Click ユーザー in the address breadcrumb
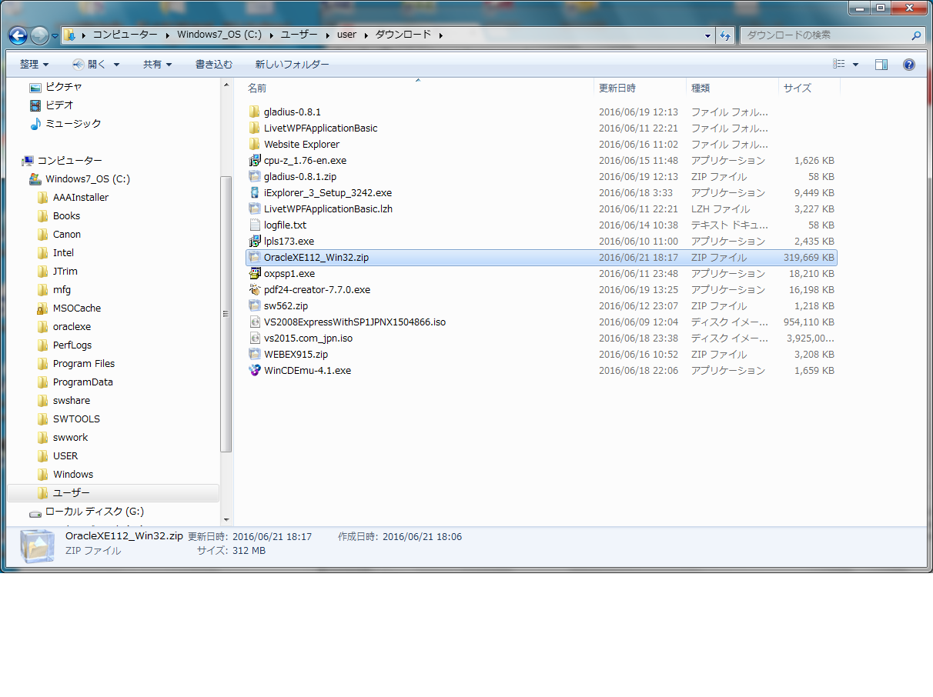The width and height of the screenshot is (933, 697). point(300,35)
